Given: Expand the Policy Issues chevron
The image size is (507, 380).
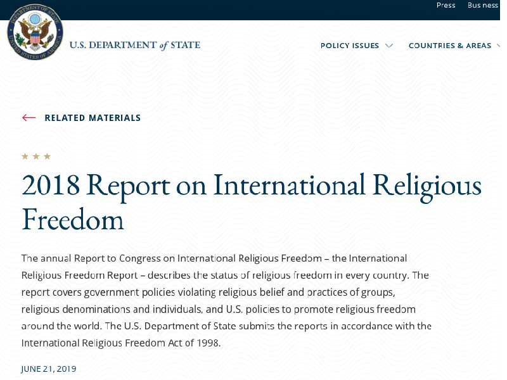Looking at the screenshot, I should point(389,46).
